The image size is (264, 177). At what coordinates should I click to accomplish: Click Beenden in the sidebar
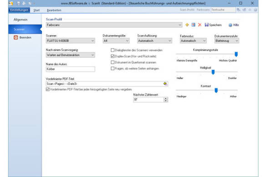25,37
